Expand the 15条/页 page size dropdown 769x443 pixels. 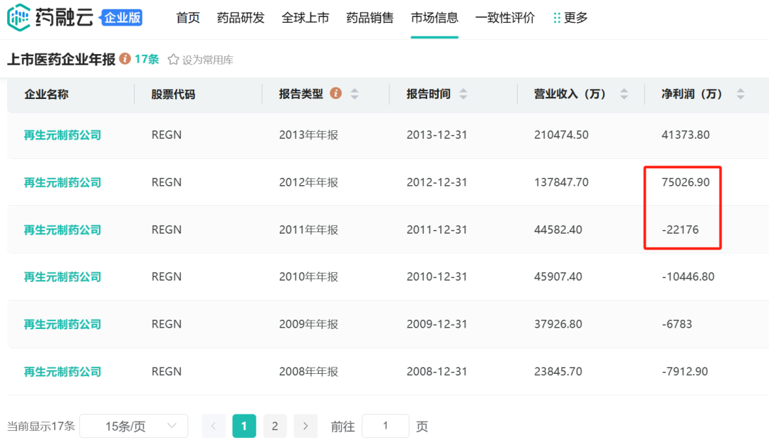tap(134, 426)
